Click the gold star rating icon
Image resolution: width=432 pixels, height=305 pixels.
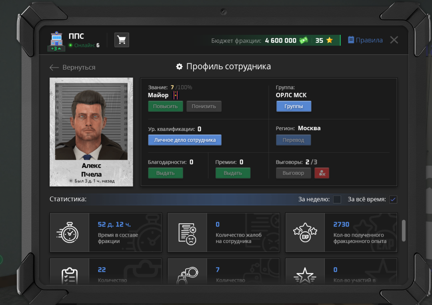[x=330, y=40]
